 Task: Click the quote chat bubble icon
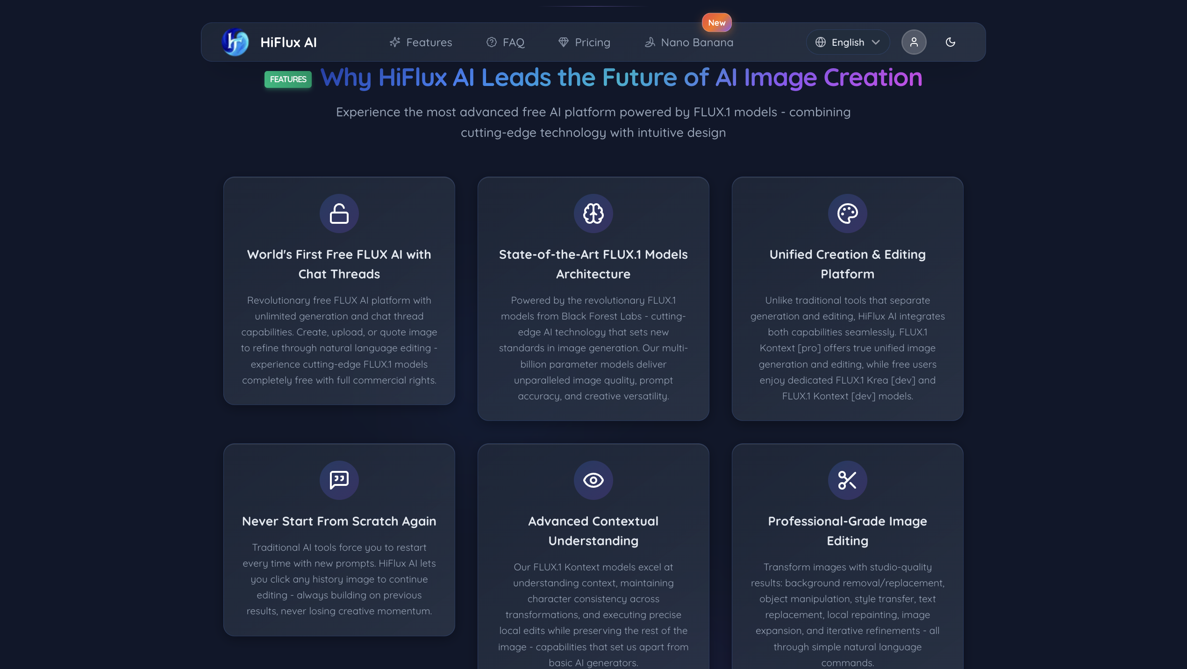[339, 480]
